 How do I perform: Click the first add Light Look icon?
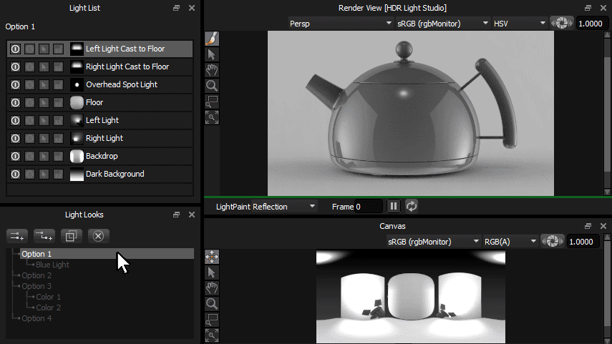point(16,235)
